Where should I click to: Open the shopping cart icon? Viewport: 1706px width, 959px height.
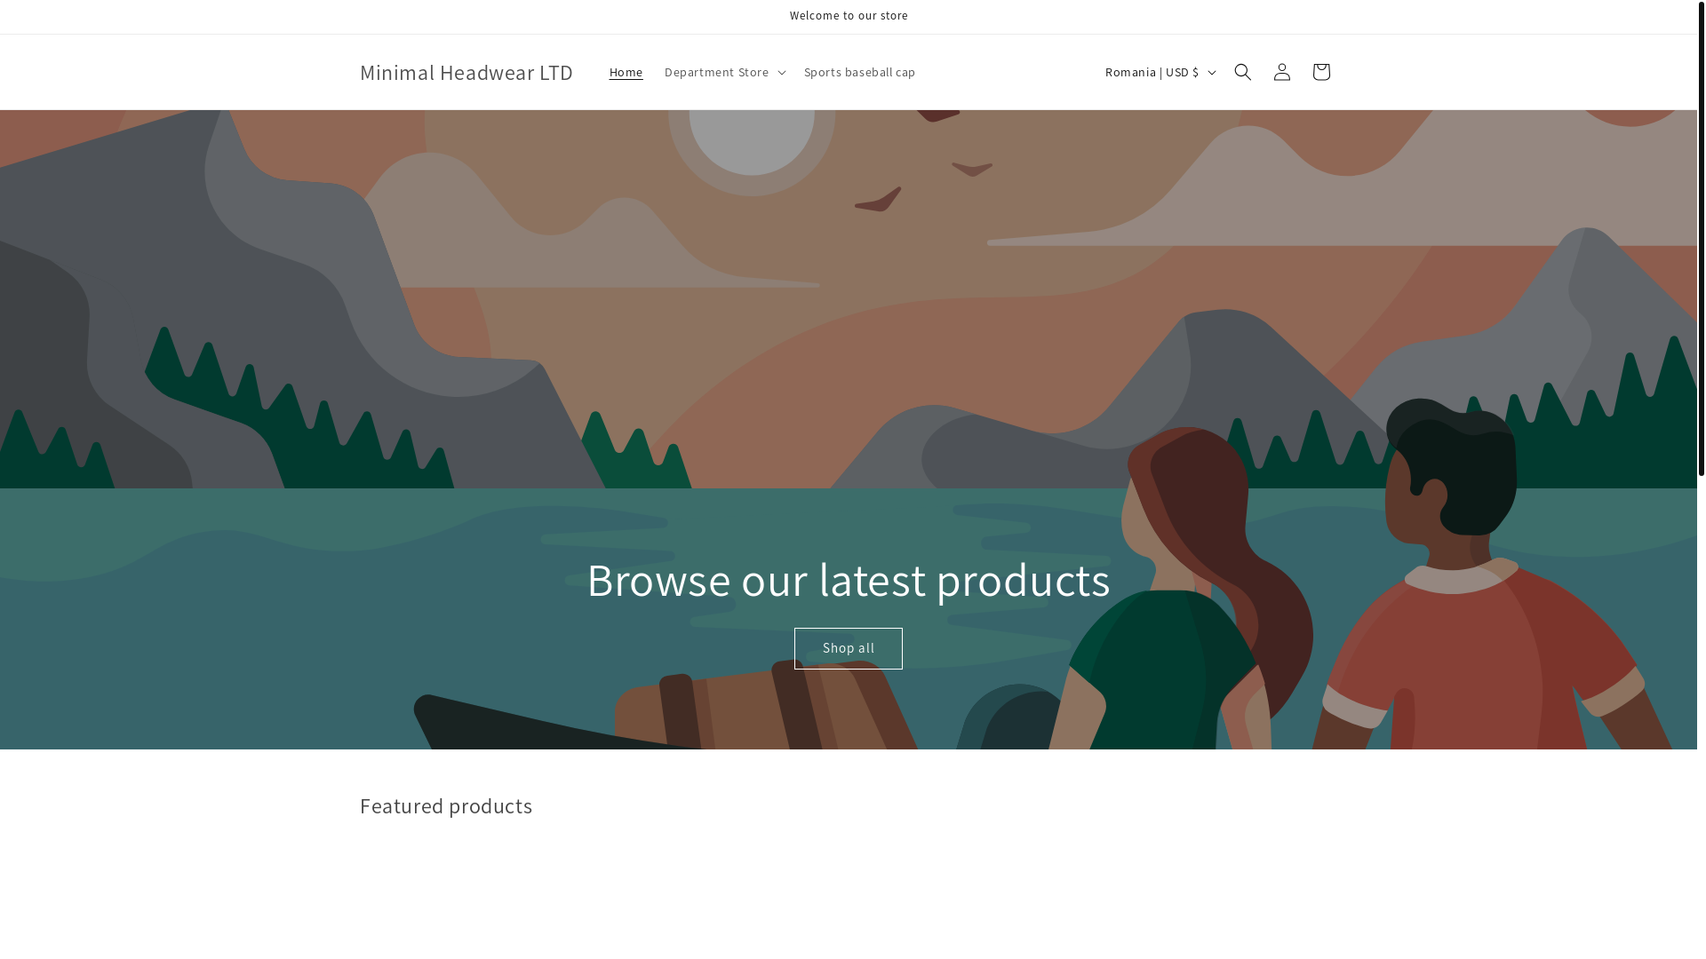tap(1320, 72)
